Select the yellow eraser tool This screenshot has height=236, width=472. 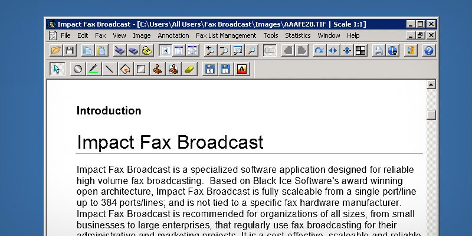click(x=189, y=70)
